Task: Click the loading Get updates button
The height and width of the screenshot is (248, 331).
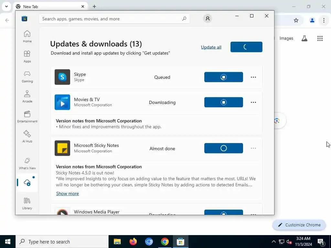Action: click(246, 47)
